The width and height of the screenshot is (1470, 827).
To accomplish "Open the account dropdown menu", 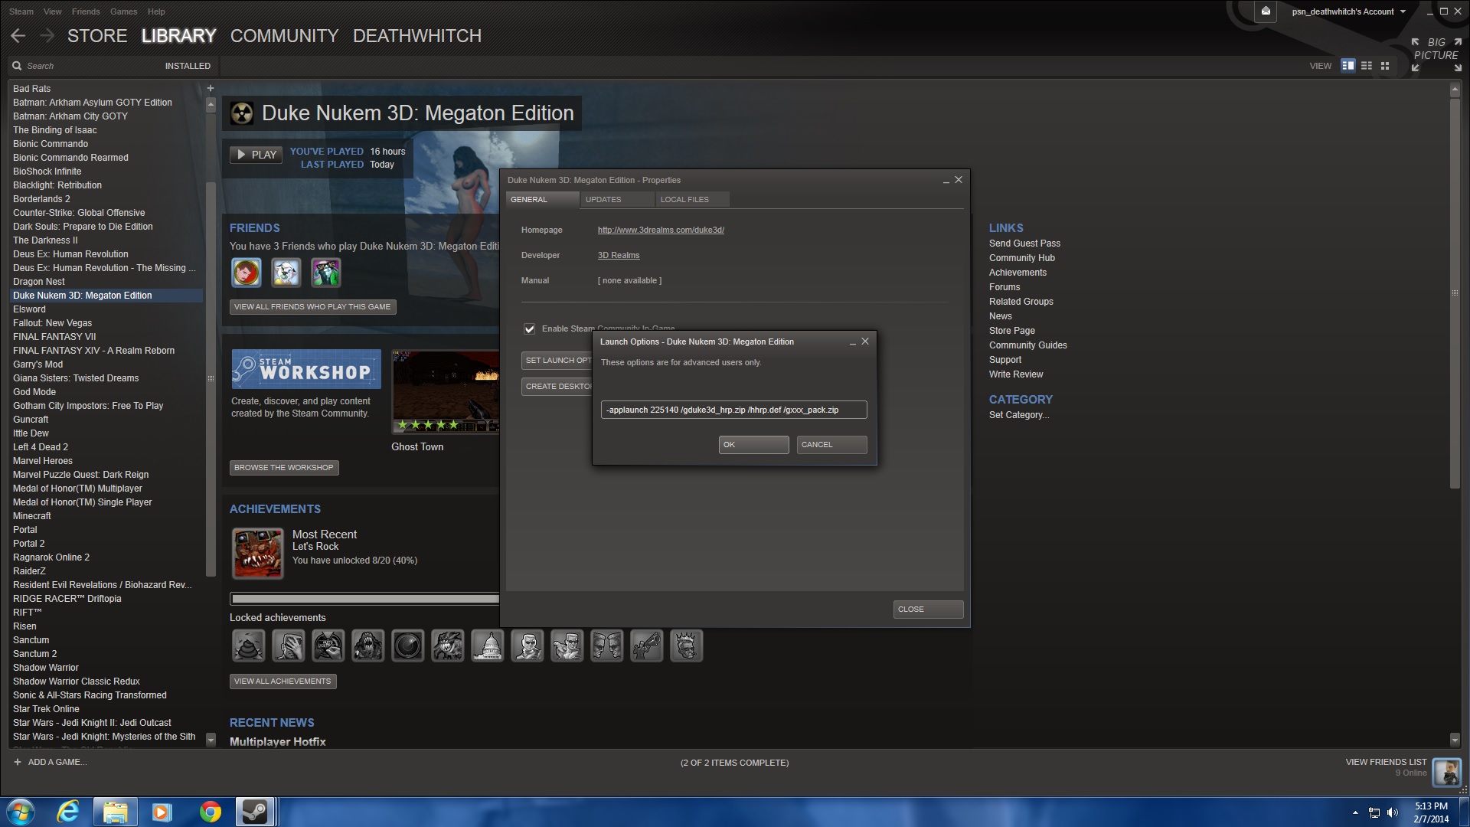I will click(x=1349, y=11).
